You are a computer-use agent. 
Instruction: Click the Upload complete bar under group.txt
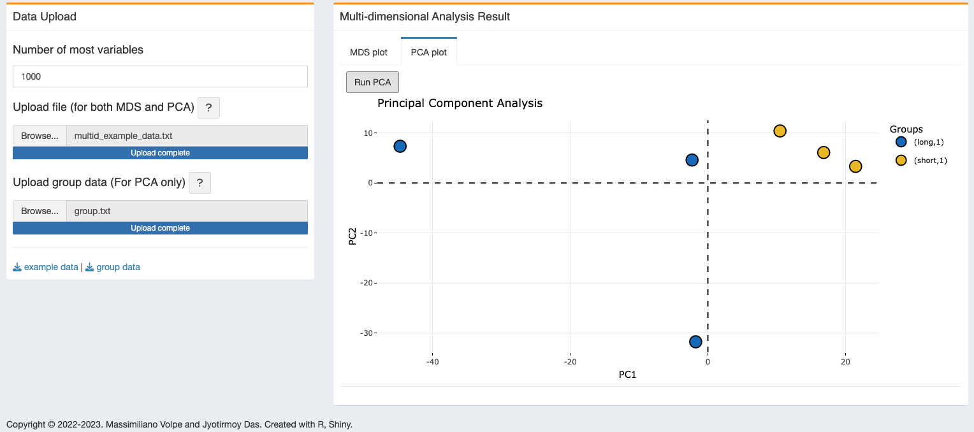pos(160,228)
